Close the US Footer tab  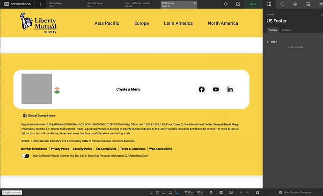coord(195,3)
